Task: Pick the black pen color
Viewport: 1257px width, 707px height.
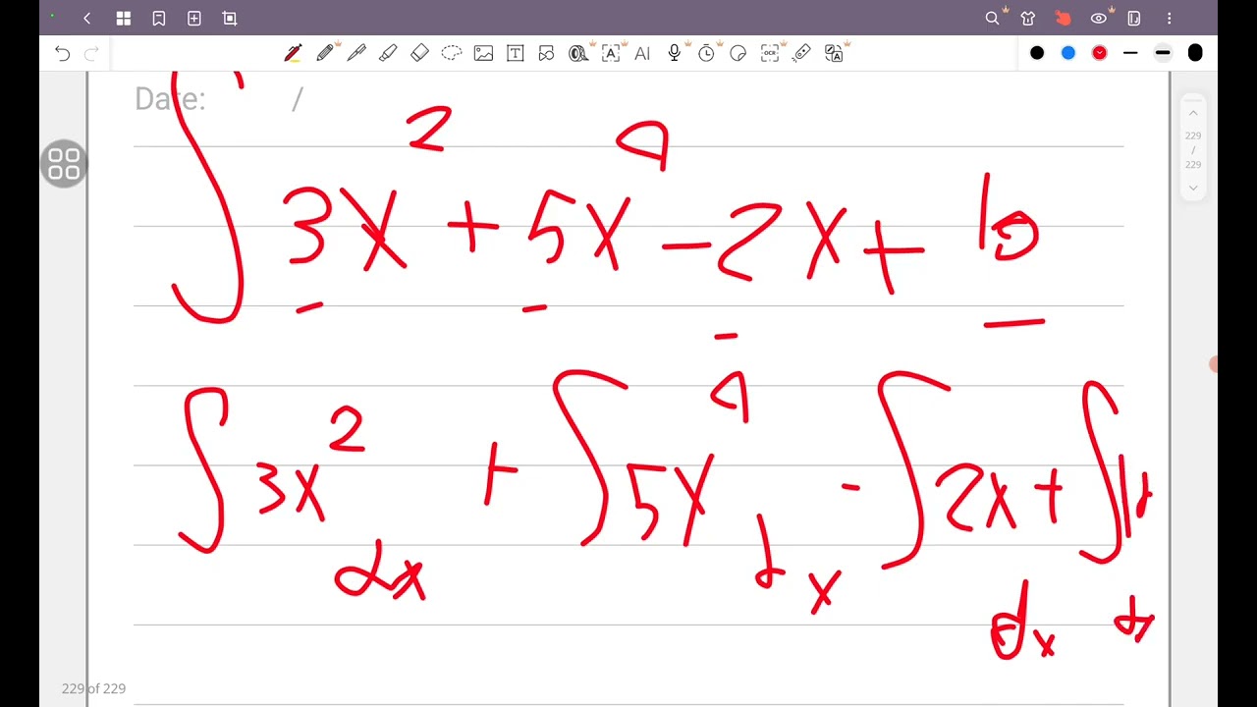Action: 1037,53
